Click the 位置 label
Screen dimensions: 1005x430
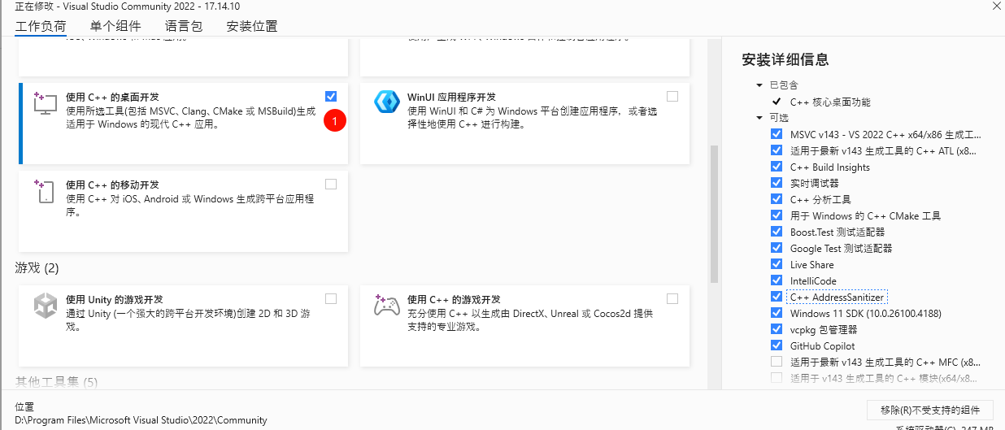point(25,406)
